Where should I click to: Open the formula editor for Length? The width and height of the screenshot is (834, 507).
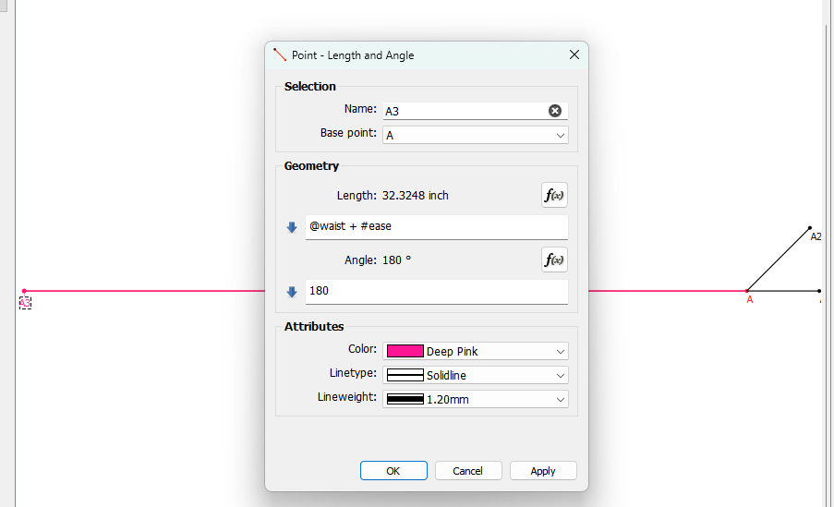pos(554,196)
